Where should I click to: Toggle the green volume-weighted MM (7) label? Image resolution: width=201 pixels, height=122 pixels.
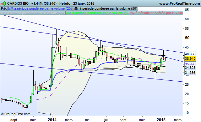97,13
